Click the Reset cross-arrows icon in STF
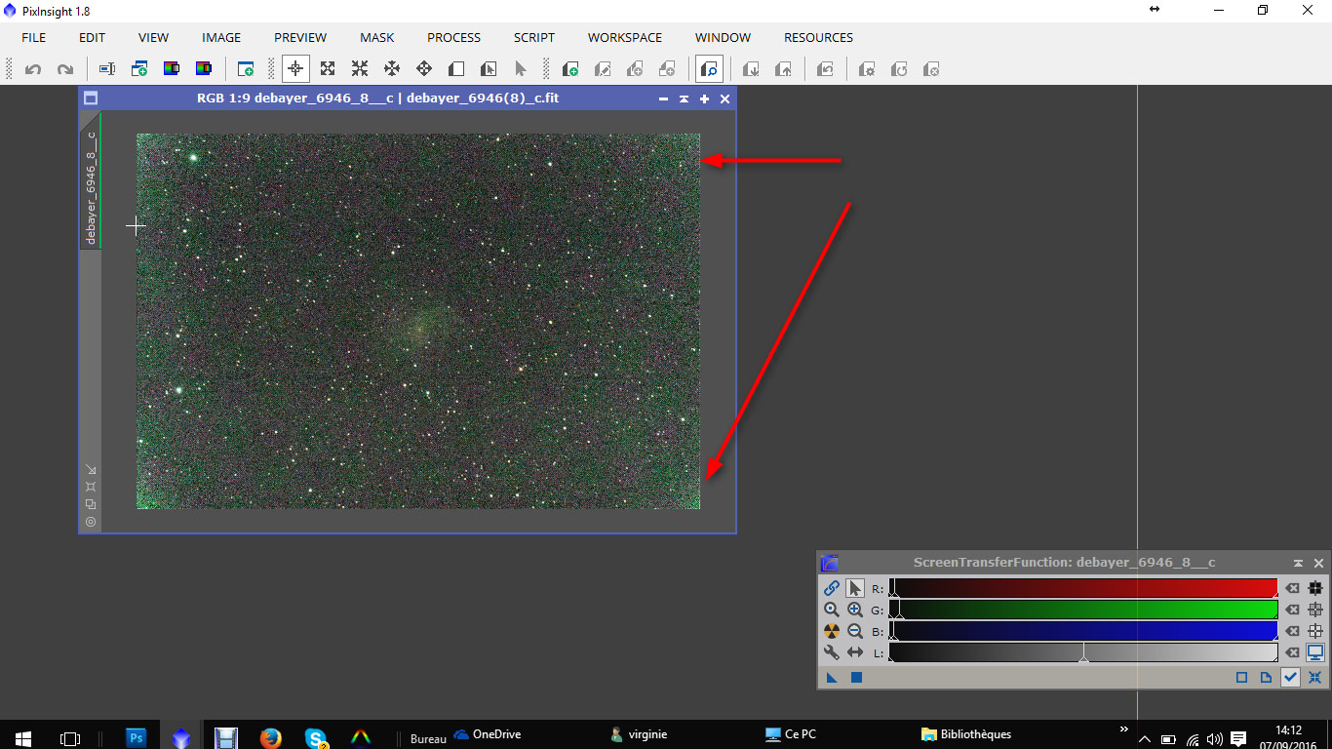 pyautogui.click(x=1315, y=677)
